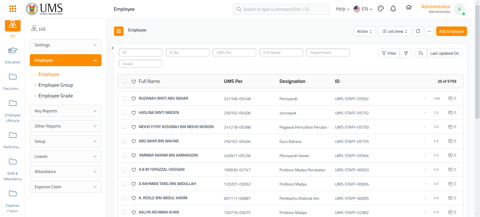Click the Add Employee button
480x217 pixels.
pos(451,31)
